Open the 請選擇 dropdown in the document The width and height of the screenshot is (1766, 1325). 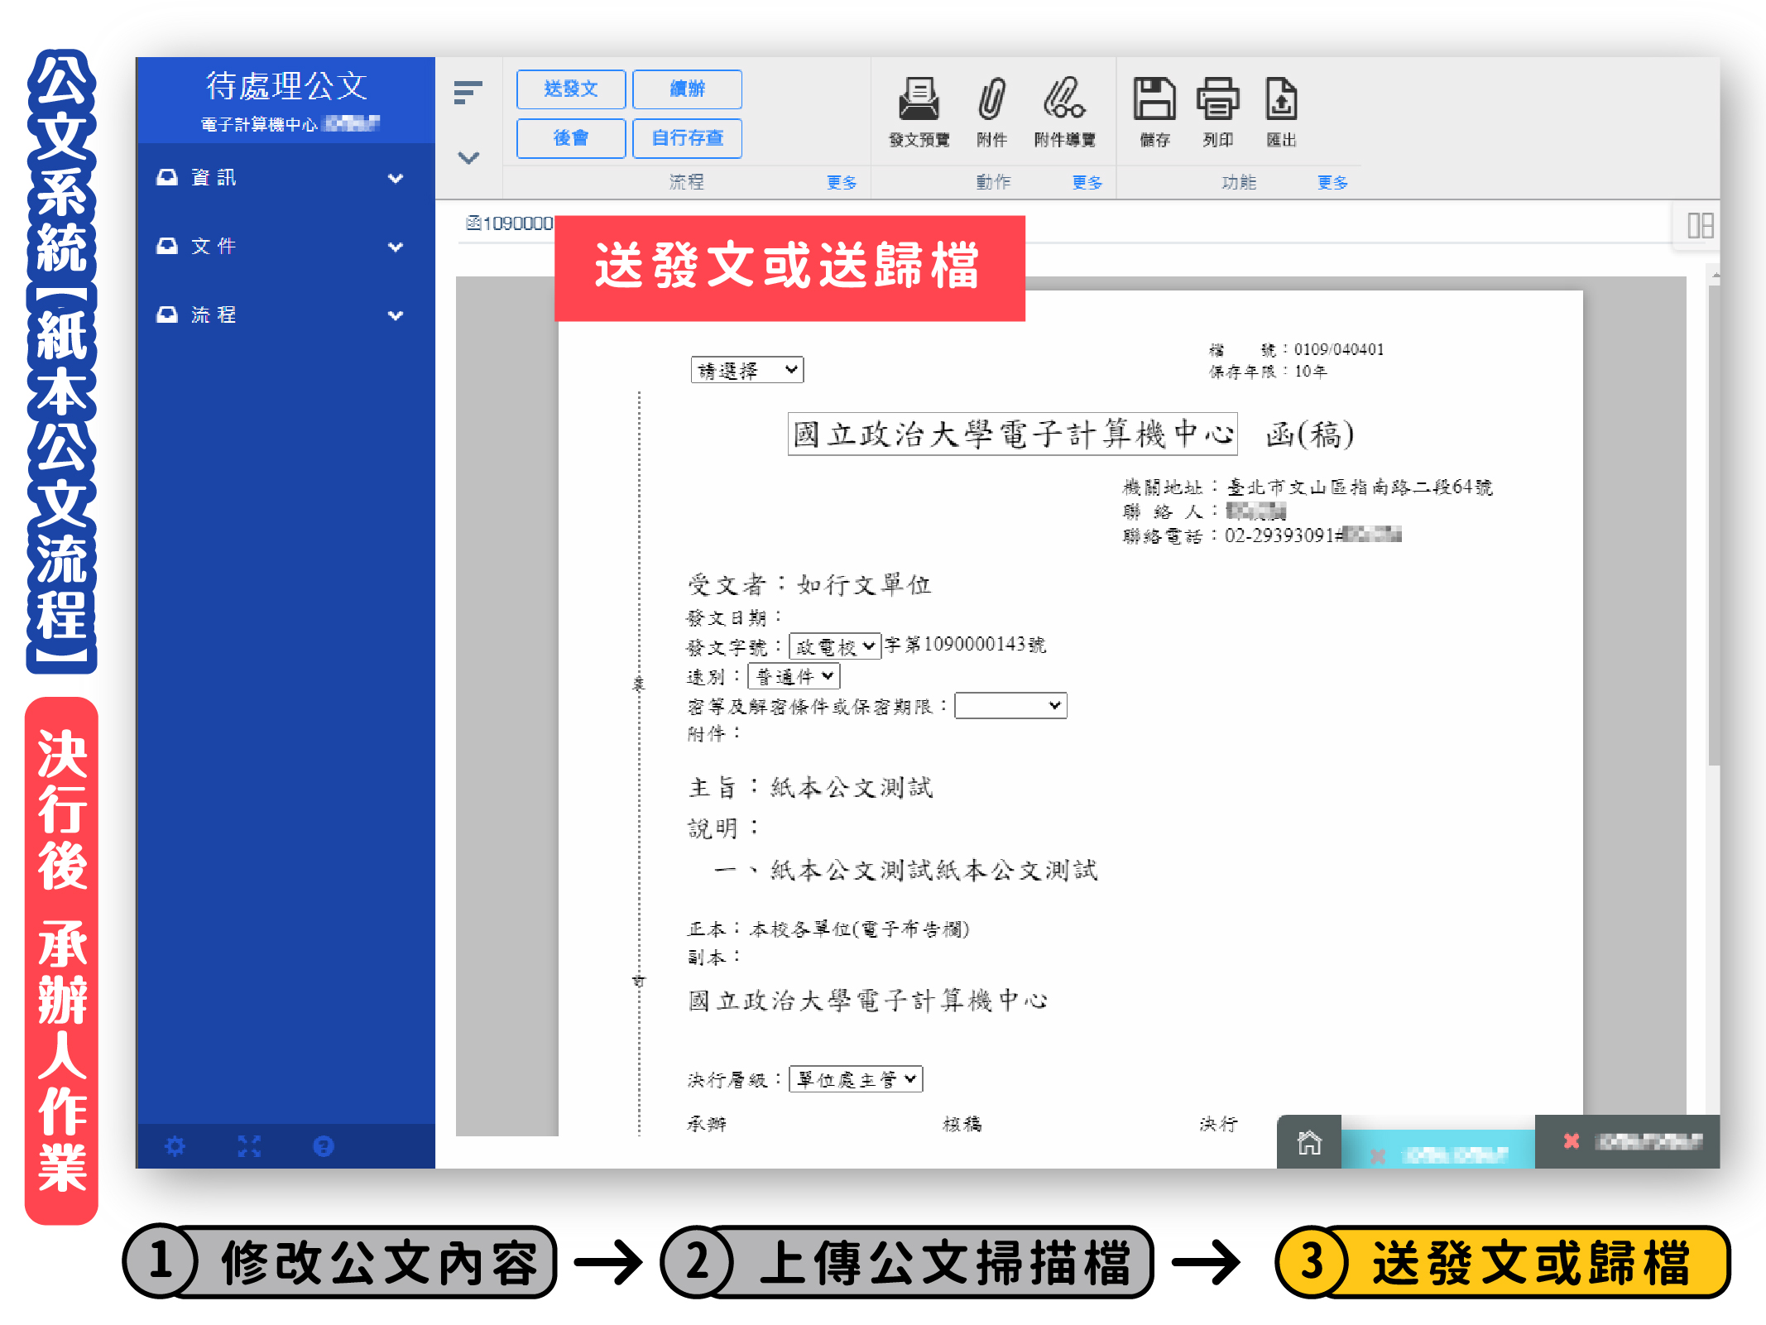click(747, 370)
